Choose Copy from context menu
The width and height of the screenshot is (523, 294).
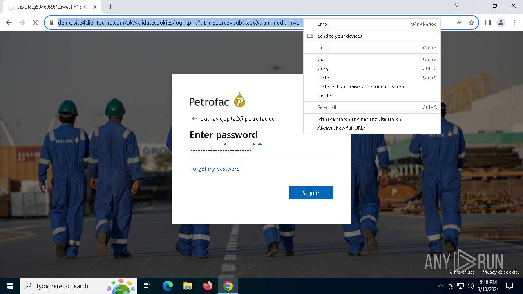pos(372,69)
